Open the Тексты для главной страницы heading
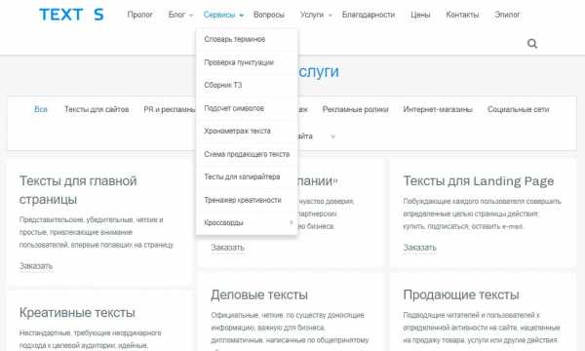 click(x=78, y=190)
